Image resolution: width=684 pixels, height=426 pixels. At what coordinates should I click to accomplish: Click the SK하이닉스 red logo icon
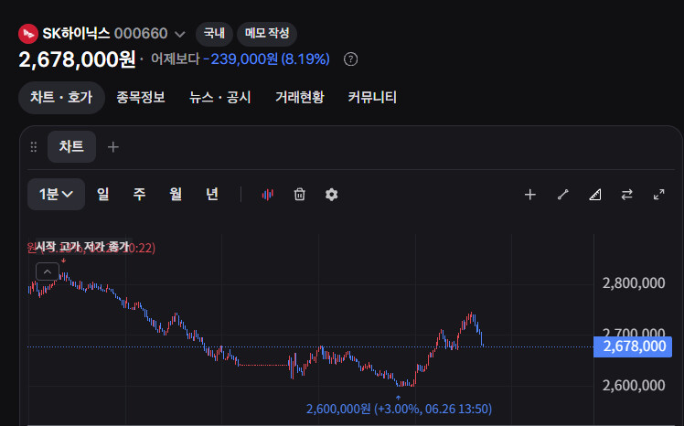click(x=28, y=34)
